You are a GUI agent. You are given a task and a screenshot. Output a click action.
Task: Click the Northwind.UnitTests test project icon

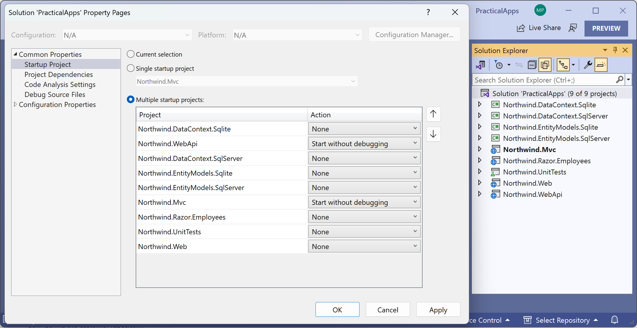495,172
